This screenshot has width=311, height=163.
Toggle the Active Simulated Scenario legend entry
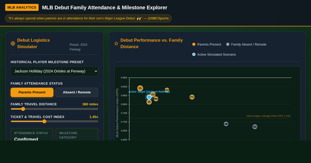click(214, 54)
